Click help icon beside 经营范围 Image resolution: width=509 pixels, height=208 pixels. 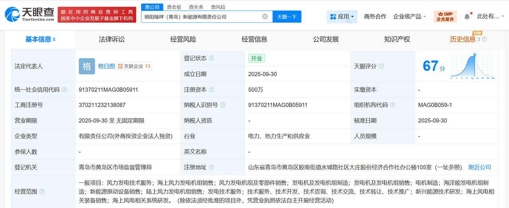(42, 192)
